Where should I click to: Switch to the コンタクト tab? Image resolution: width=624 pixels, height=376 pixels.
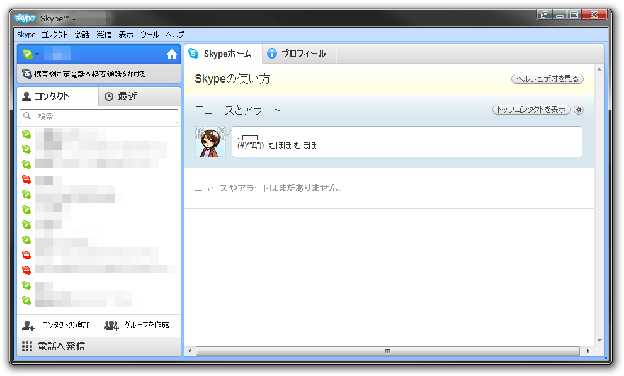tap(58, 96)
